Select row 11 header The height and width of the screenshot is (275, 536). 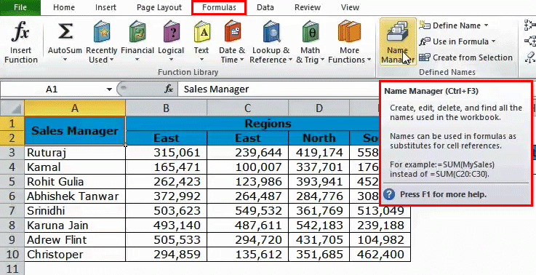click(12, 268)
